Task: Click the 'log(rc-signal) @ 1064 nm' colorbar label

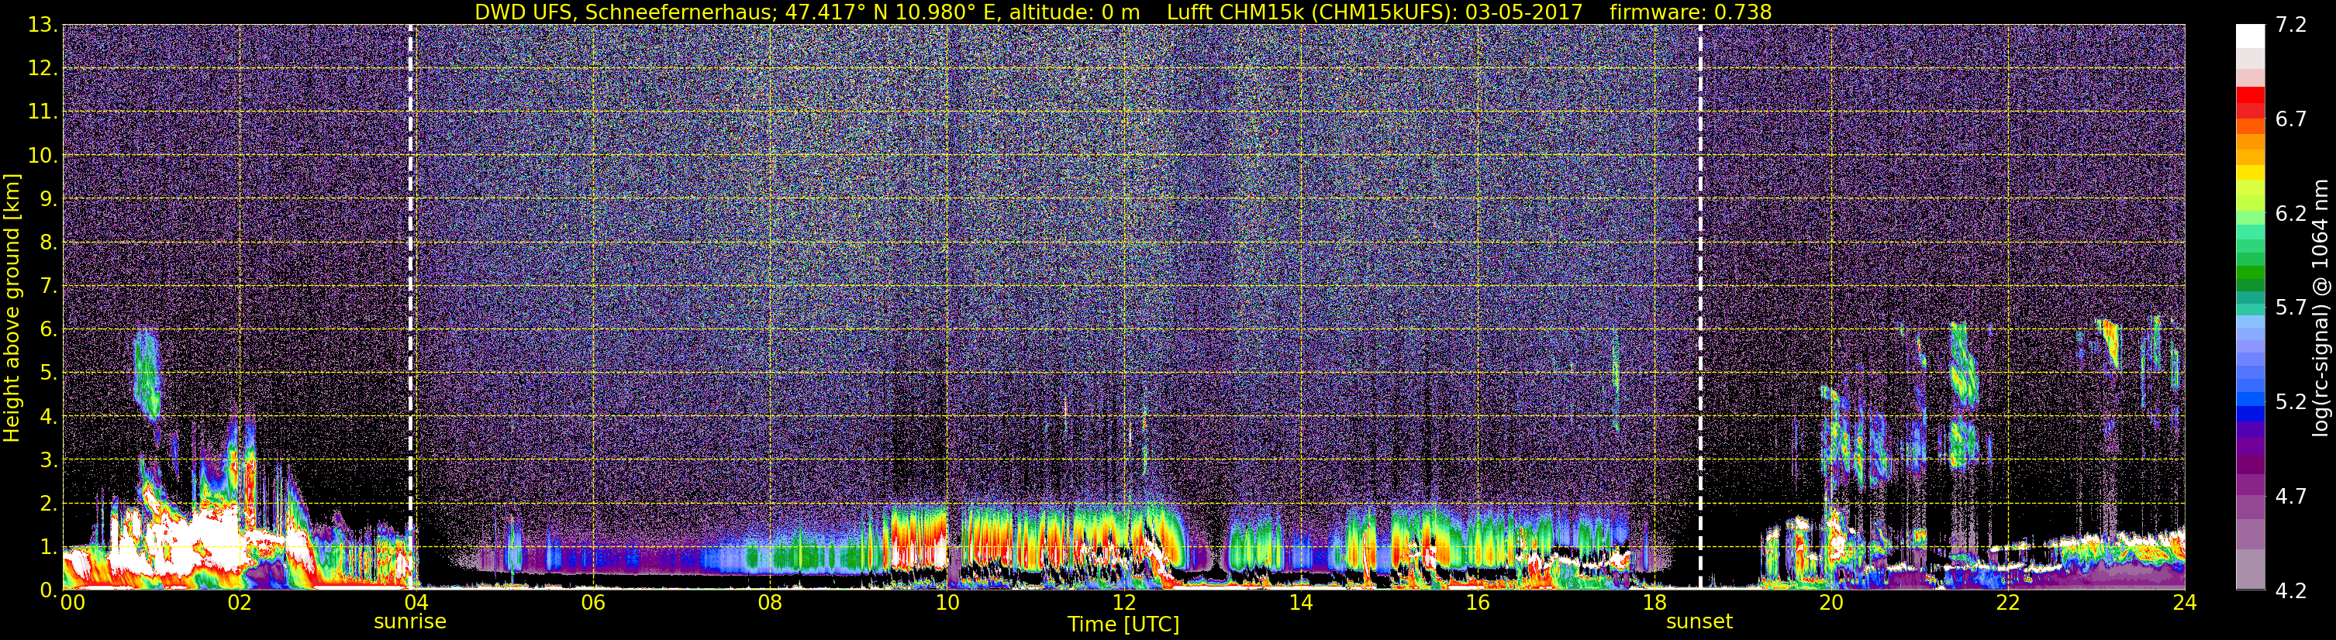Action: (2320, 308)
